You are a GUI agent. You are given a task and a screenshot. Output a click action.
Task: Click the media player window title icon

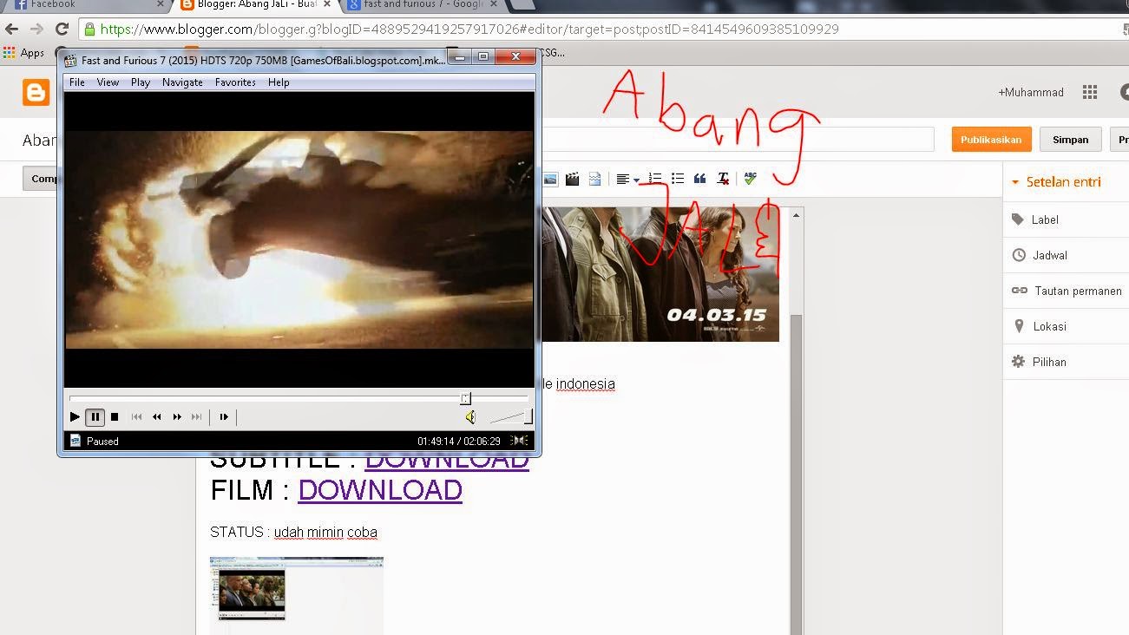[x=71, y=60]
